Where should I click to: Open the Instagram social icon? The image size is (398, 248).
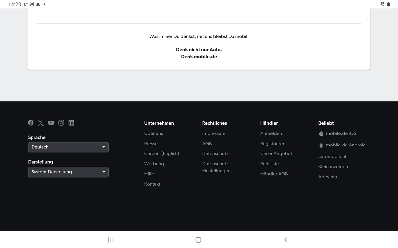(x=61, y=123)
